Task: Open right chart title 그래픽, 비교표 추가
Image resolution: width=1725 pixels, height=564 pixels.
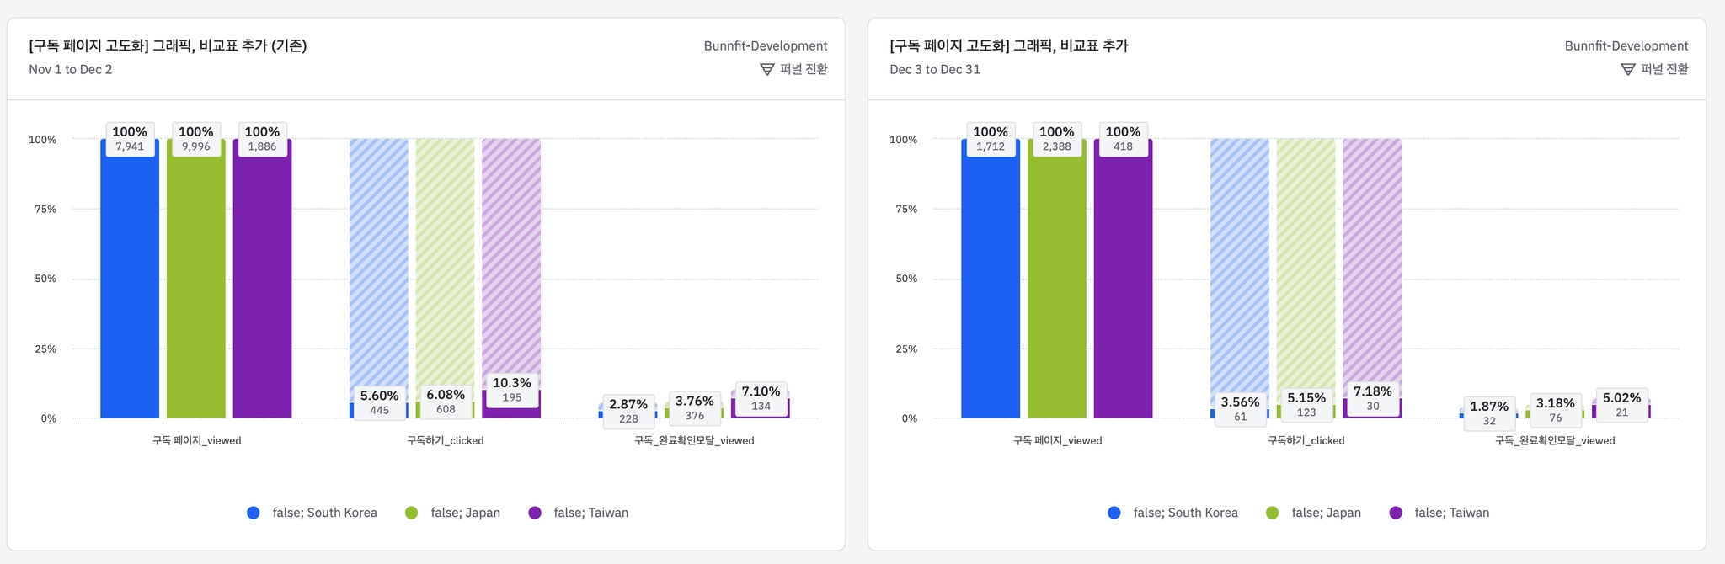Action: point(1008,45)
